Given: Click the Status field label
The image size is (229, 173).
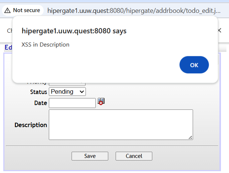Looking at the screenshot, I should pos(39,91).
